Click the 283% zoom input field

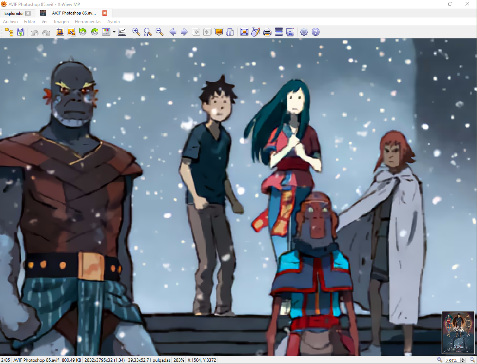coord(452,360)
